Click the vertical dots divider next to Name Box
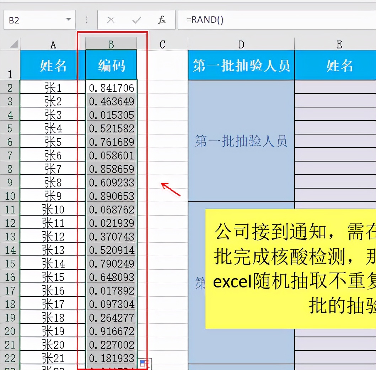 (86, 20)
